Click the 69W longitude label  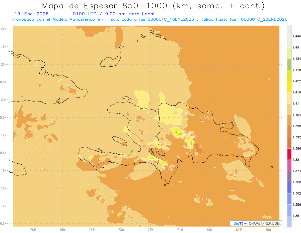(239, 229)
